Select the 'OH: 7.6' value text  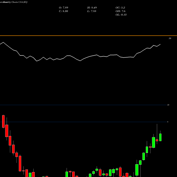click(x=120, y=11)
